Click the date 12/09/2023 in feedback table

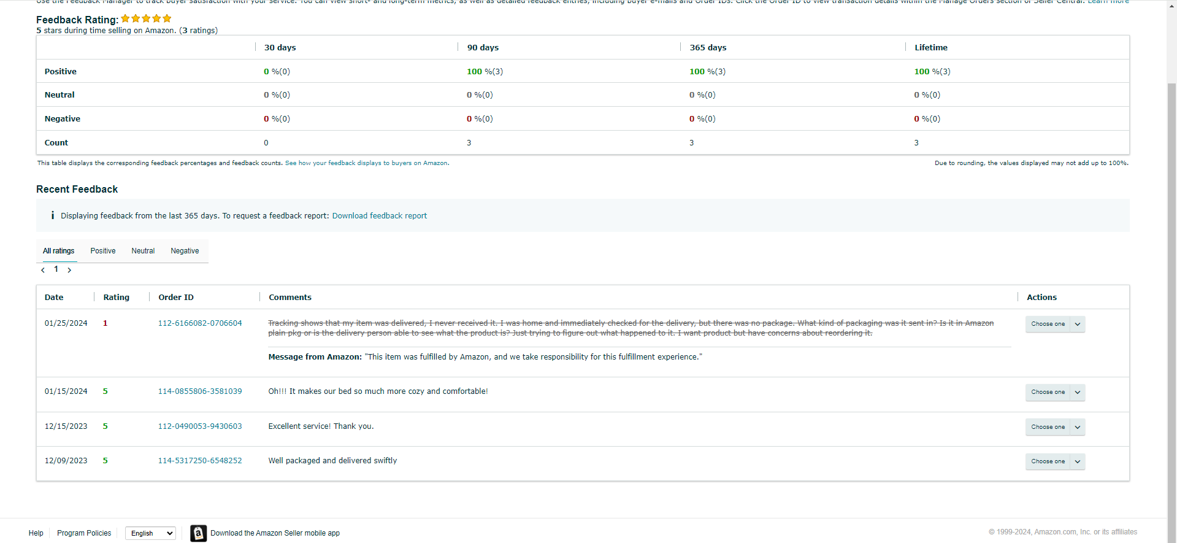[x=66, y=461]
